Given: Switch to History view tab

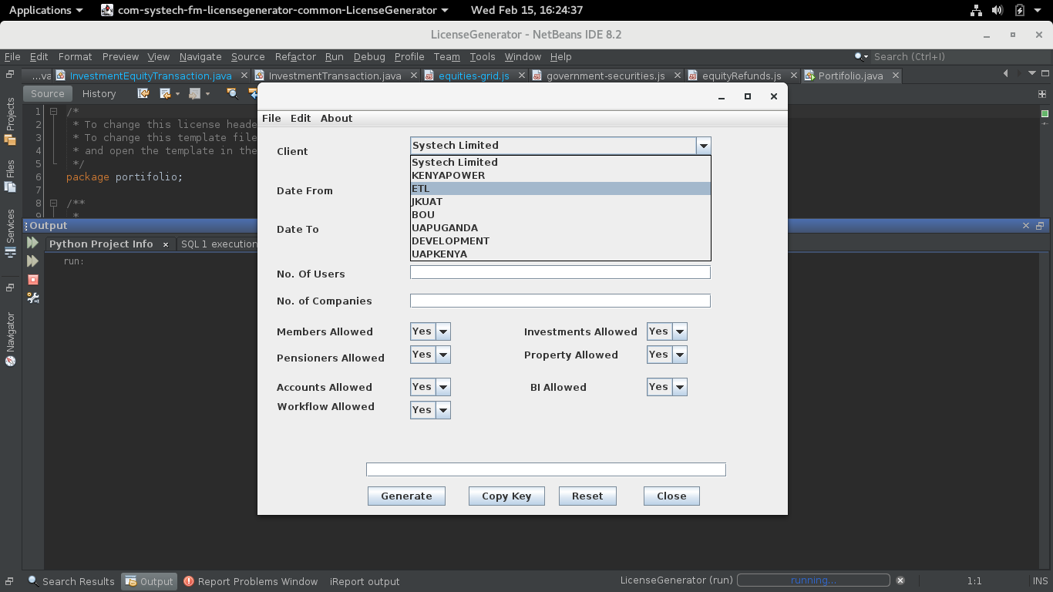Looking at the screenshot, I should click(x=99, y=93).
